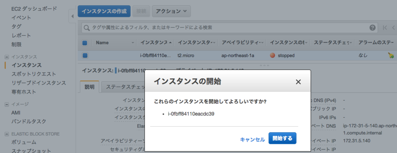397x153 pixels.
Task: Open the アクション dropdown menu
Action: point(171,11)
